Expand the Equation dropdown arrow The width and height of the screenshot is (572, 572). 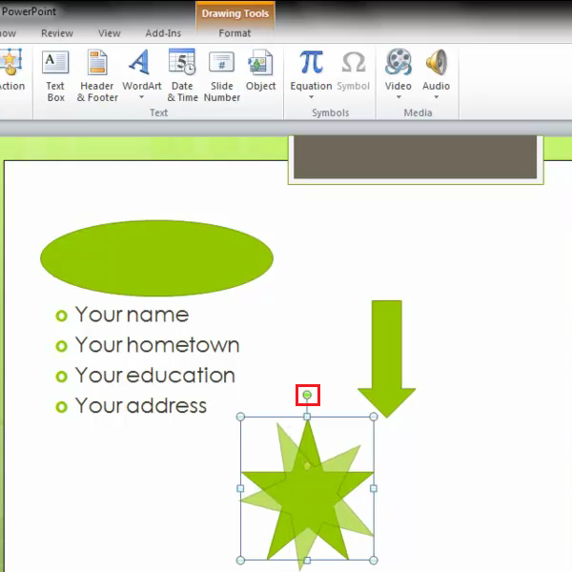pos(311,97)
